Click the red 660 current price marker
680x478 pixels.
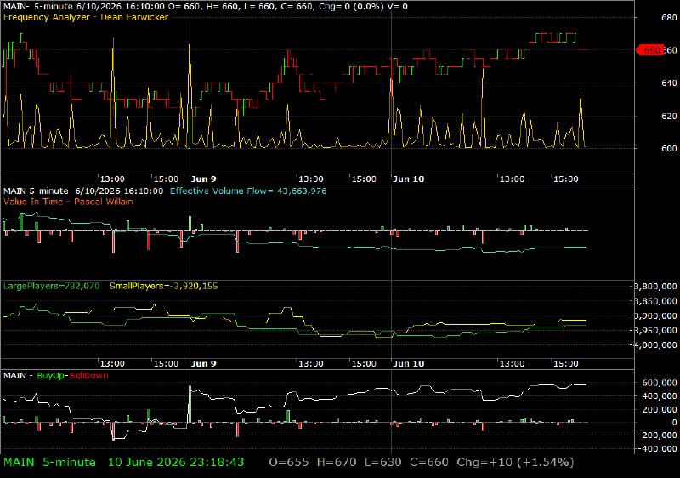point(649,50)
